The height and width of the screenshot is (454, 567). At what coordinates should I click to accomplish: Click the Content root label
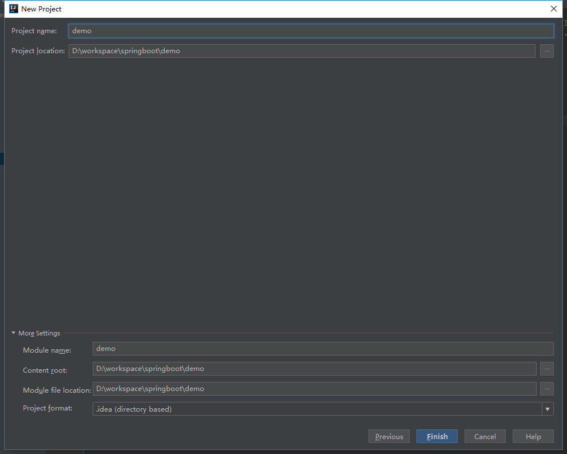coord(45,370)
